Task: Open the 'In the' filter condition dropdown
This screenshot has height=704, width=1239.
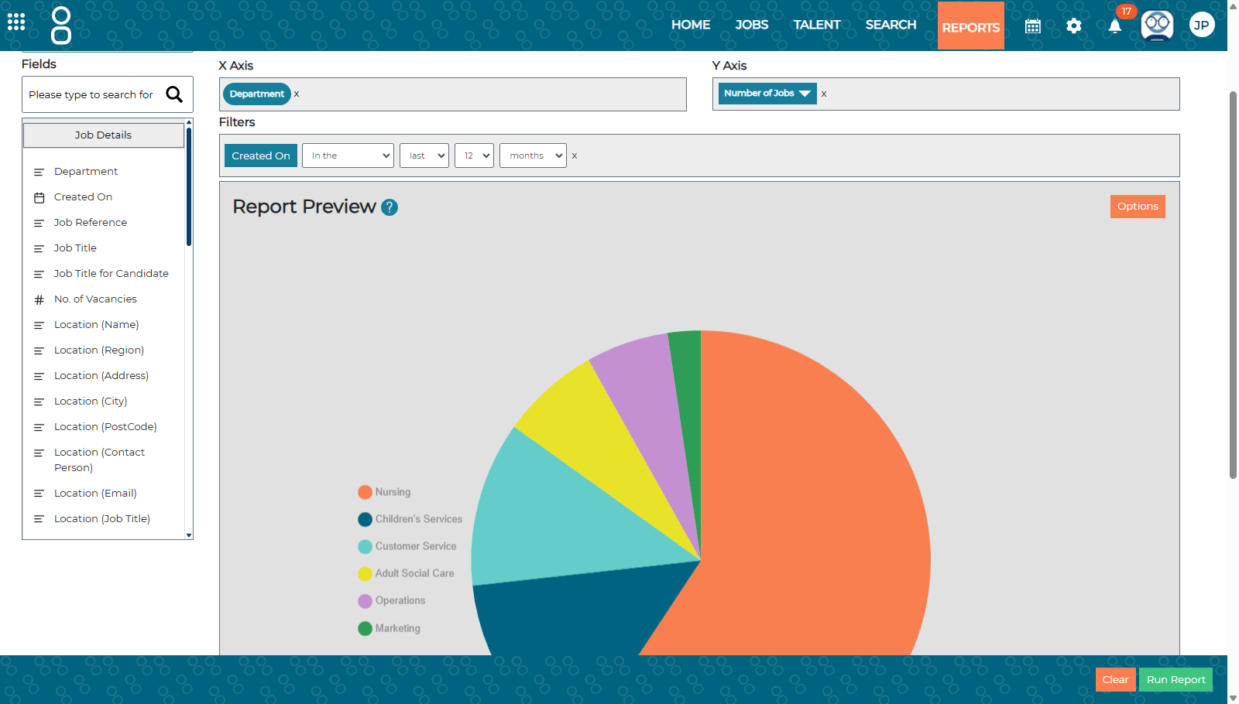Action: [347, 155]
